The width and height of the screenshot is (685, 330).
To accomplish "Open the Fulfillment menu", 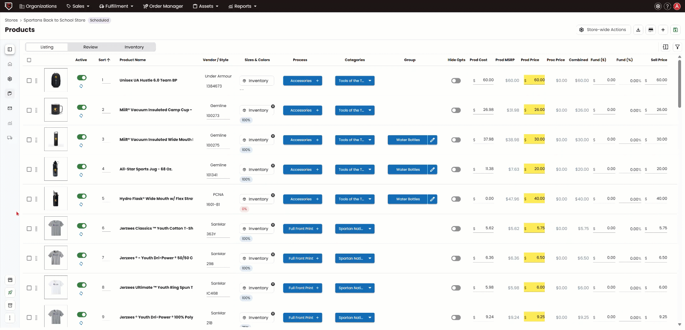I will (x=116, y=6).
